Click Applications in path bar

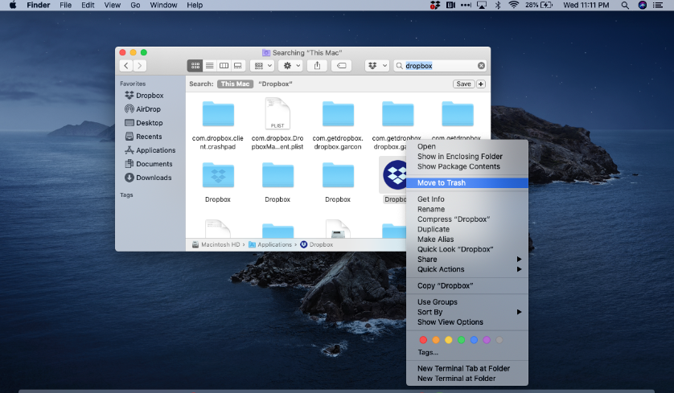(x=270, y=244)
